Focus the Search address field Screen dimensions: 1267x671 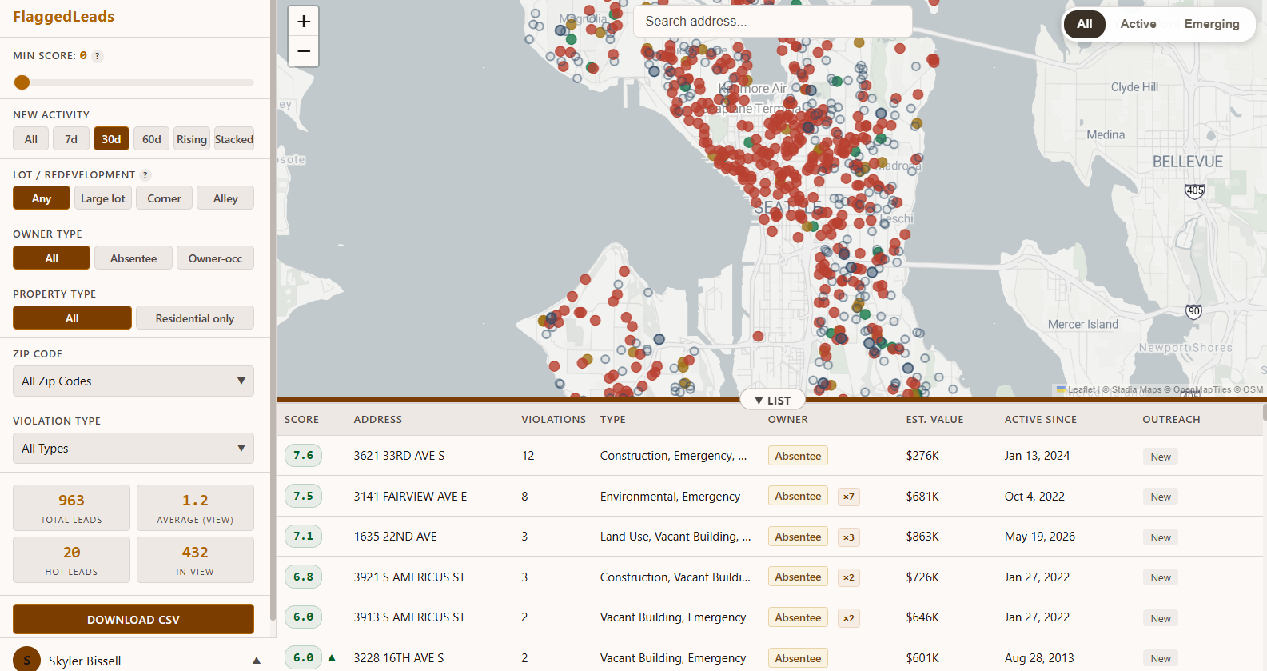pos(772,22)
